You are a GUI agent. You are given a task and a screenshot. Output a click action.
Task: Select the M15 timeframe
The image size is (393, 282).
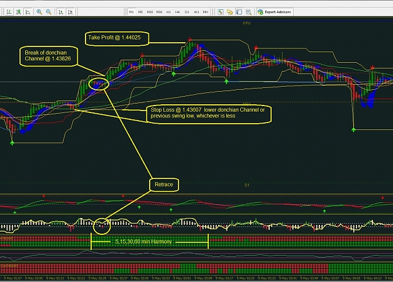point(150,12)
